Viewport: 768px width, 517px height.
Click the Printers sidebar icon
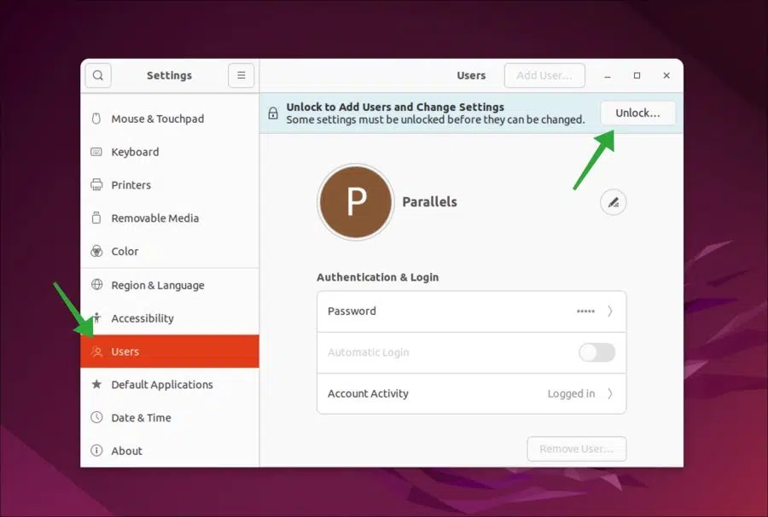[96, 184]
